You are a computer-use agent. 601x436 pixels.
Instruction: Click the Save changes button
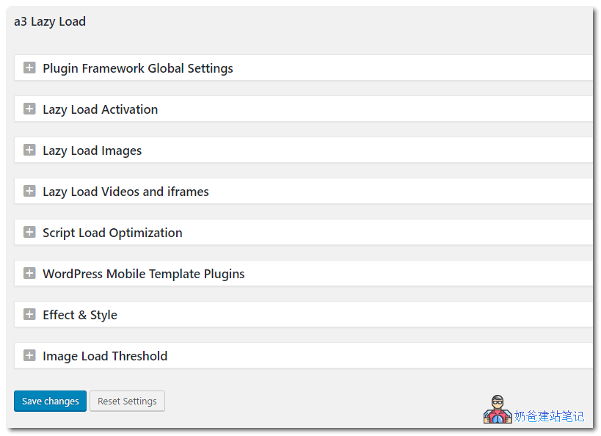[x=50, y=402]
